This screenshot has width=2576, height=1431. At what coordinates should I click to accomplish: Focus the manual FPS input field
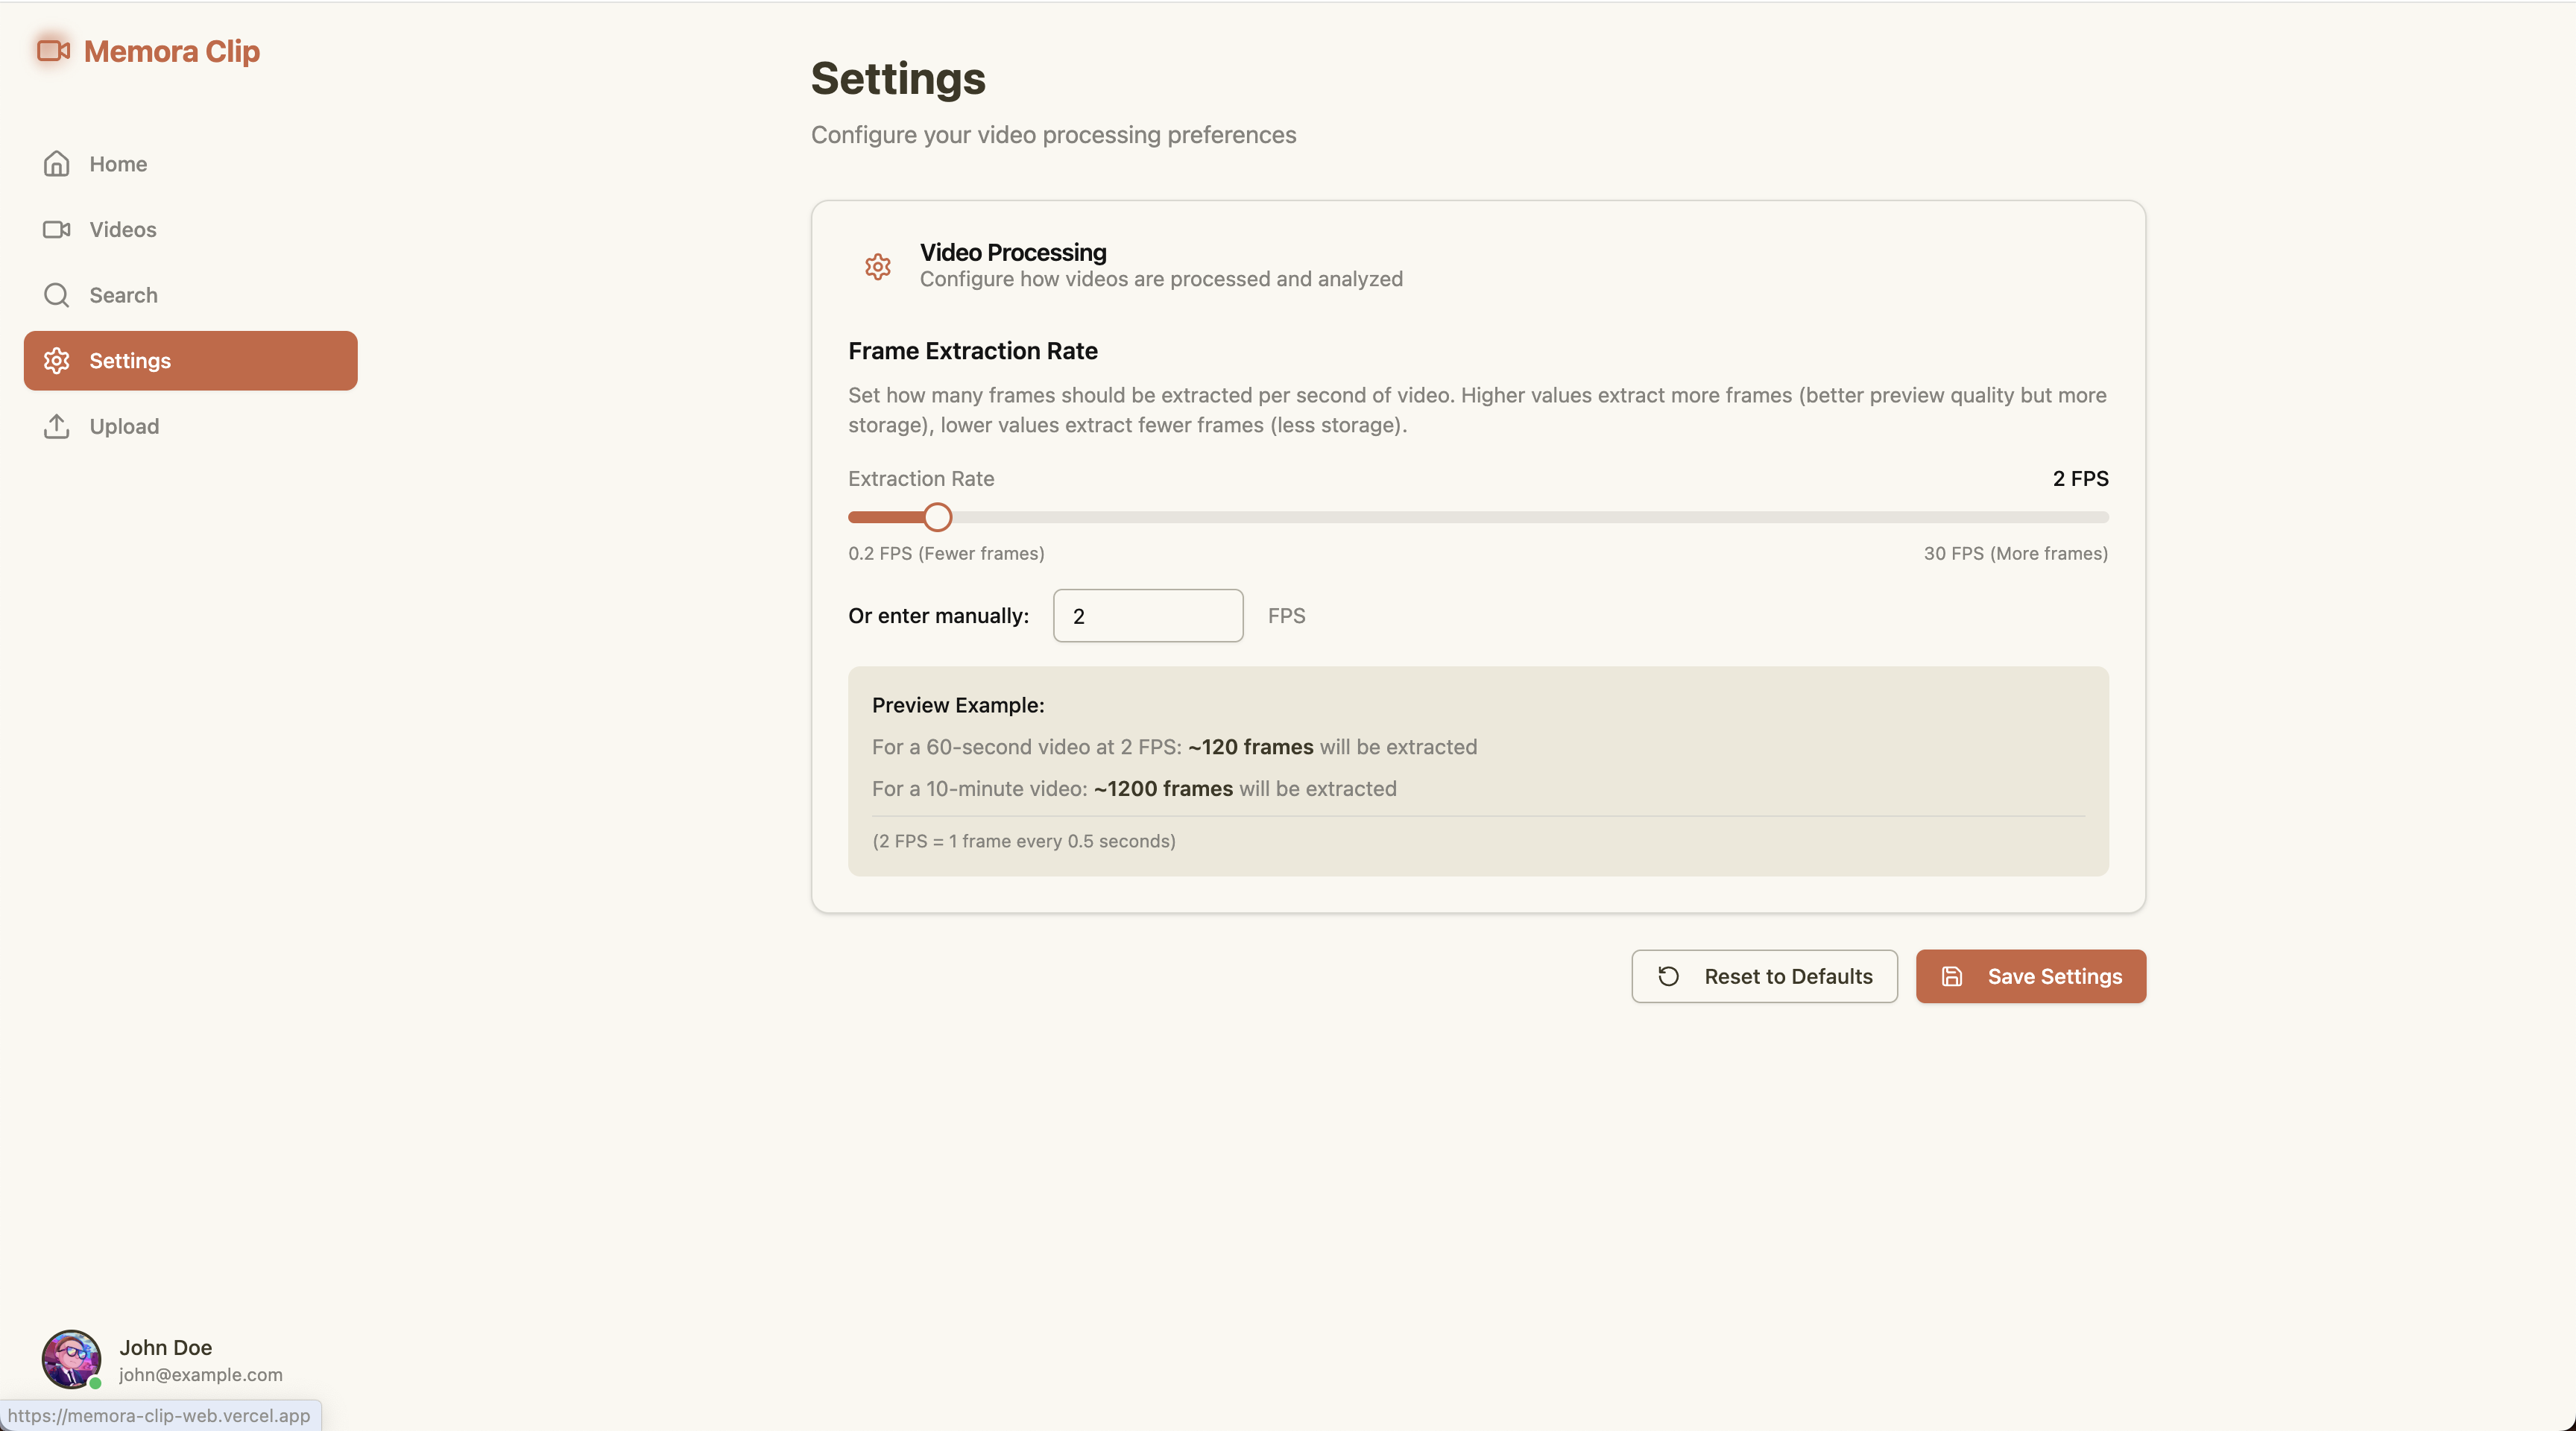pyautogui.click(x=1147, y=616)
